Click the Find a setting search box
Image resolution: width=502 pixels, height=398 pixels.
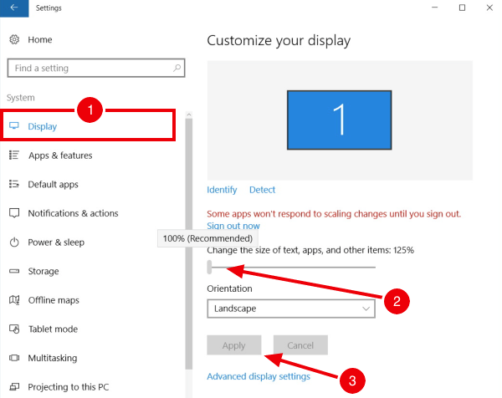(96, 68)
